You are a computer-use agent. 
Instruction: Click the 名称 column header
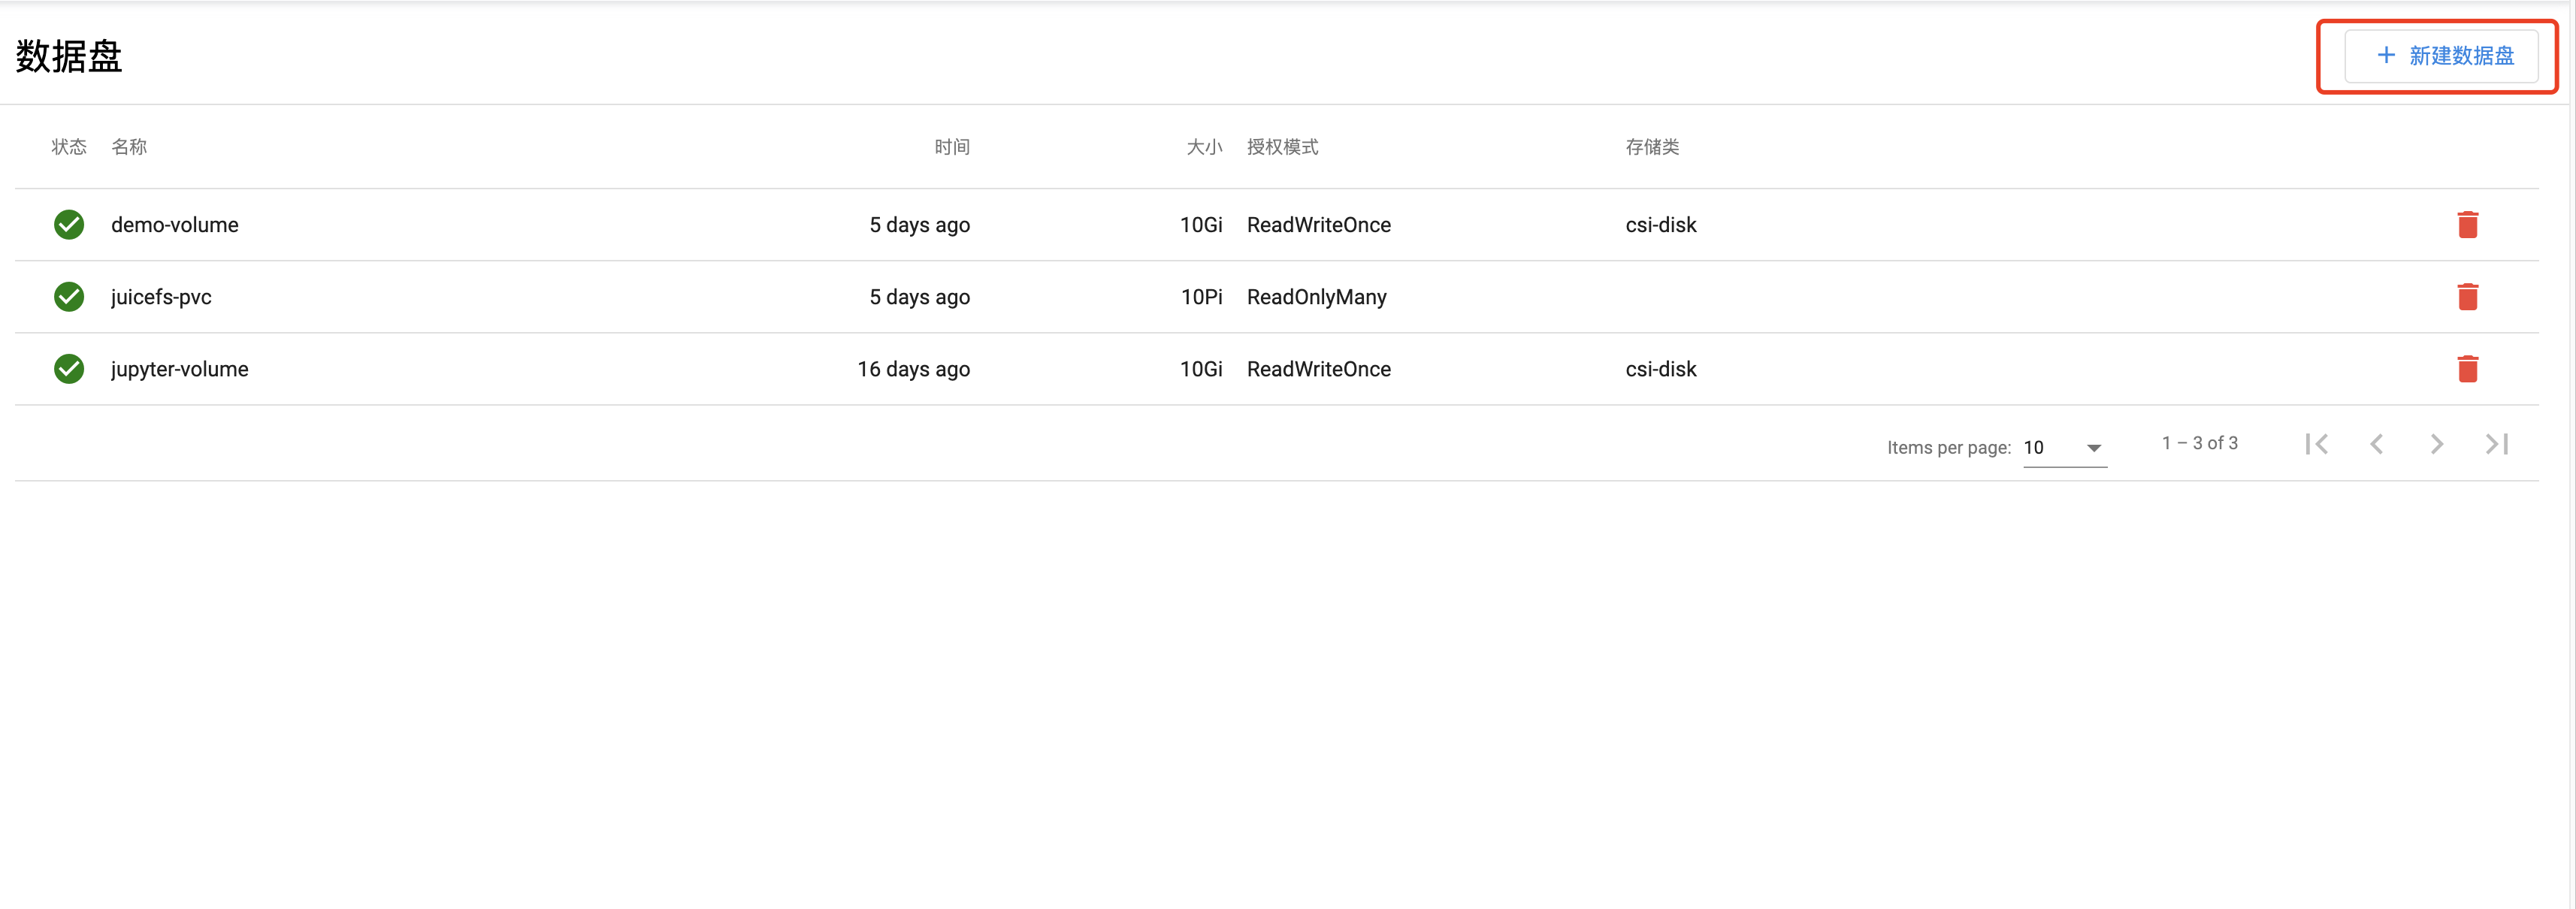(129, 147)
